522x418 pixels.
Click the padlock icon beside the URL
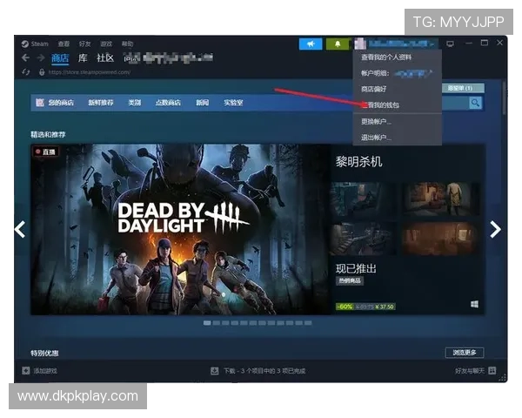point(42,72)
